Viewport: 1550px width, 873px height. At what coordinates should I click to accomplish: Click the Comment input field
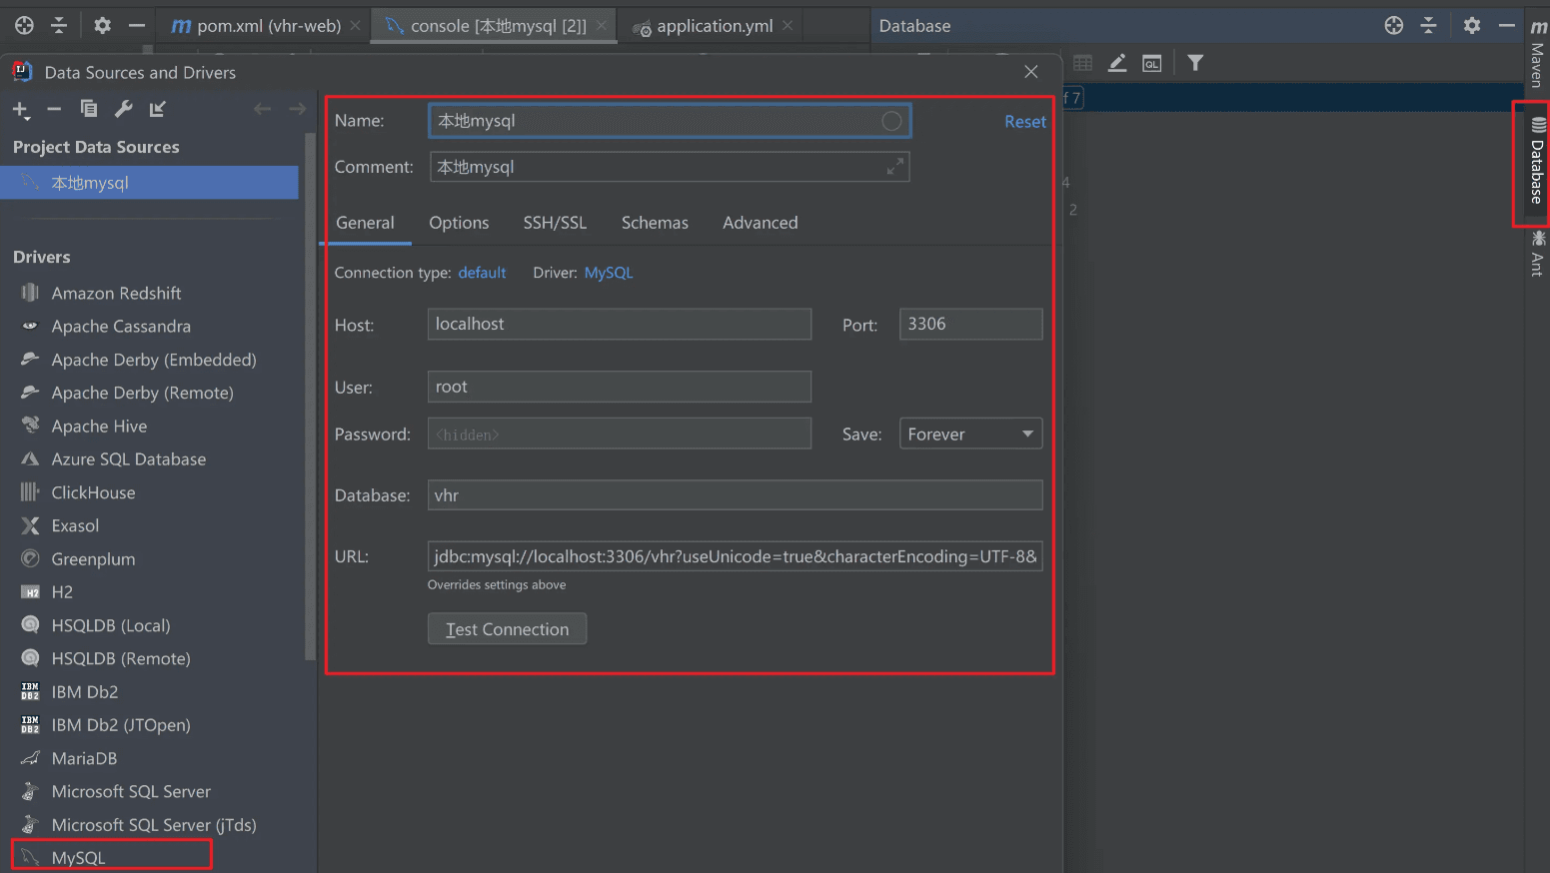pyautogui.click(x=670, y=167)
